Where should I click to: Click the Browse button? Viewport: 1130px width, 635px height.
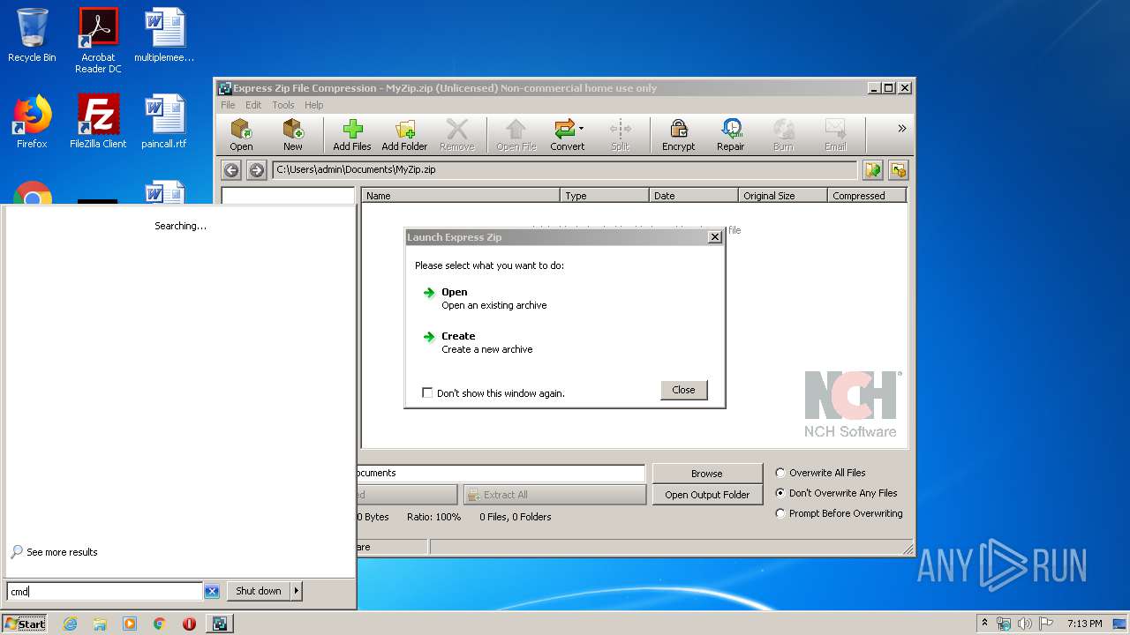pos(706,474)
